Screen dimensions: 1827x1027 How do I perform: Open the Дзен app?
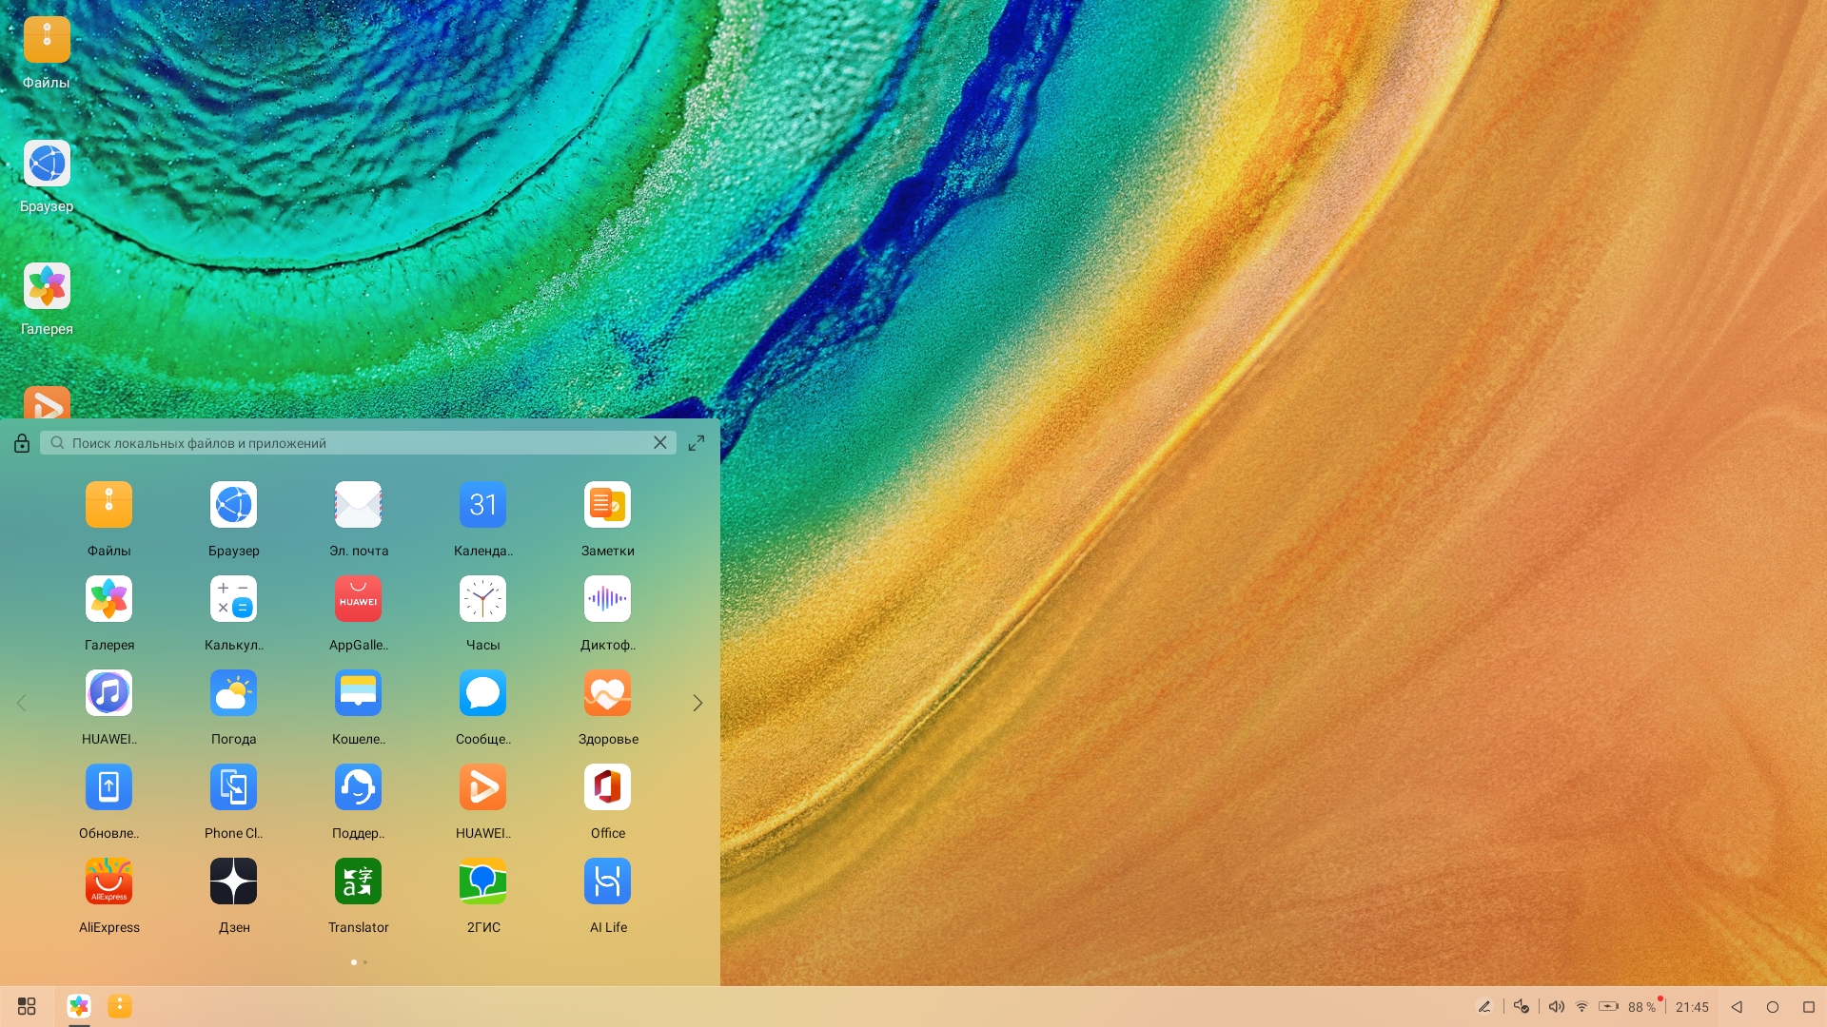click(x=233, y=882)
